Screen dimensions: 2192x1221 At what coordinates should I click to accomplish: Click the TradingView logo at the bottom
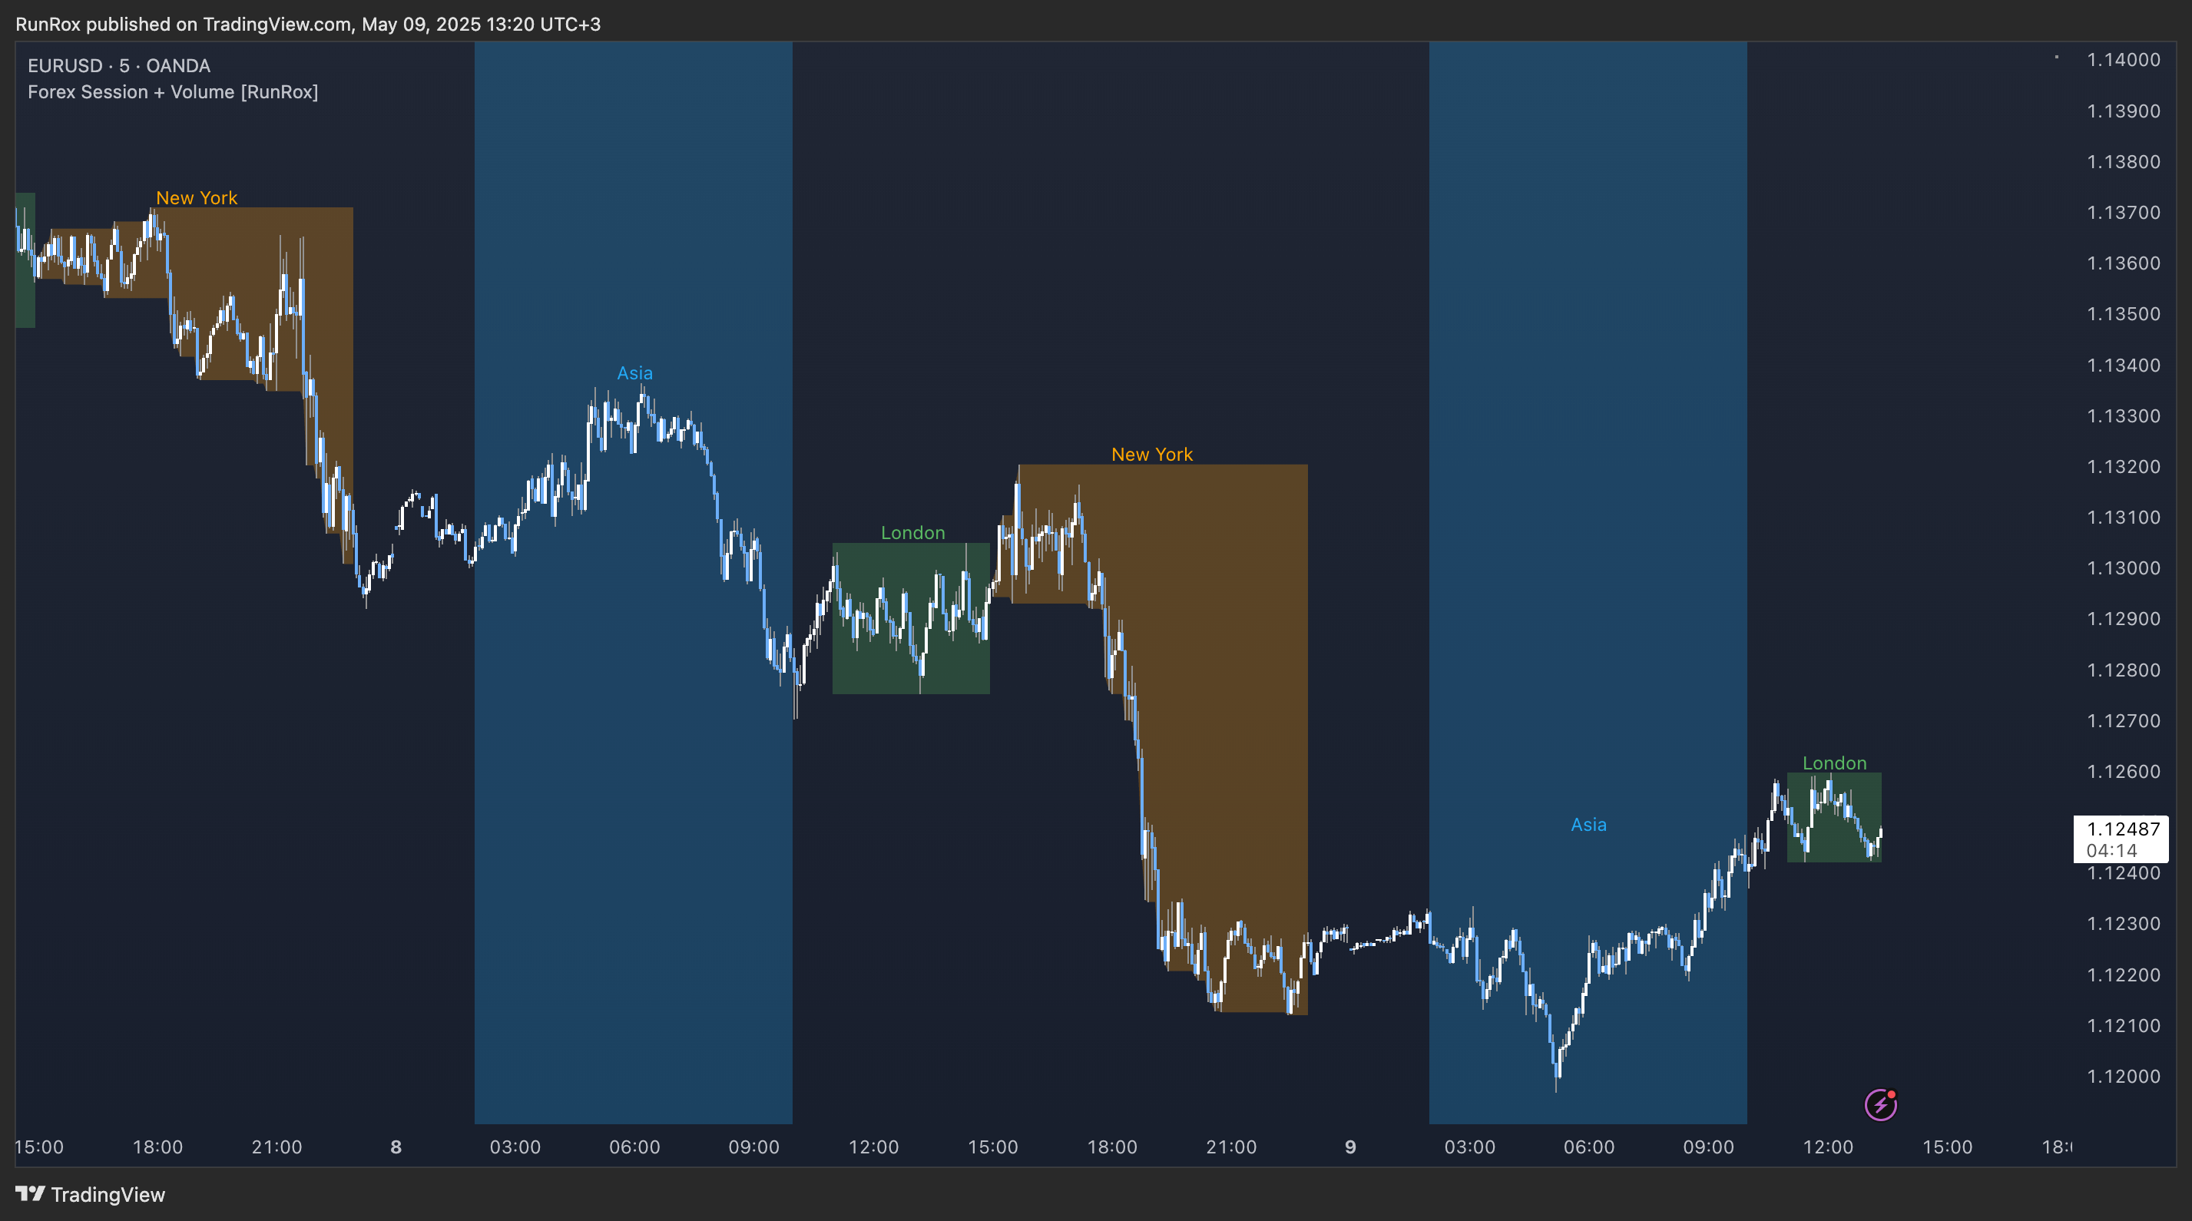(x=90, y=1194)
